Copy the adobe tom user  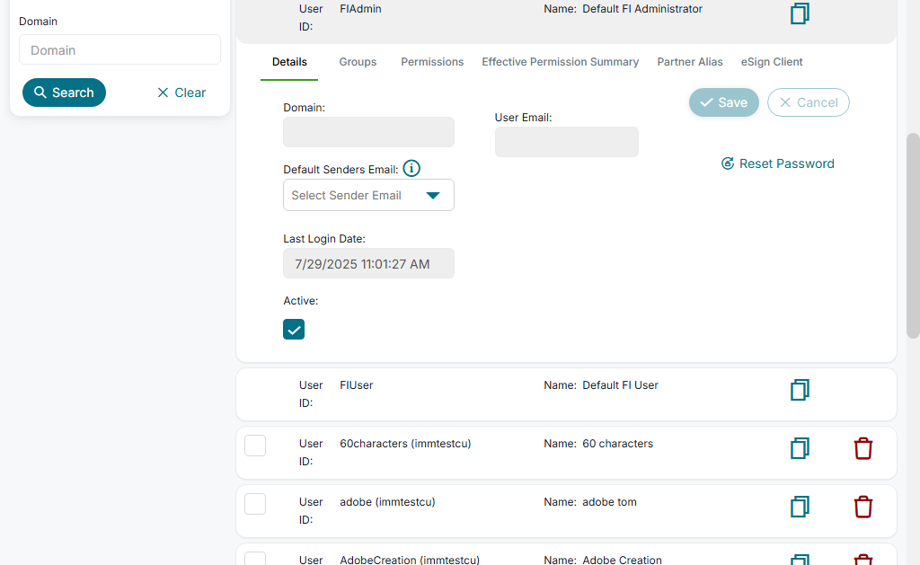point(800,507)
